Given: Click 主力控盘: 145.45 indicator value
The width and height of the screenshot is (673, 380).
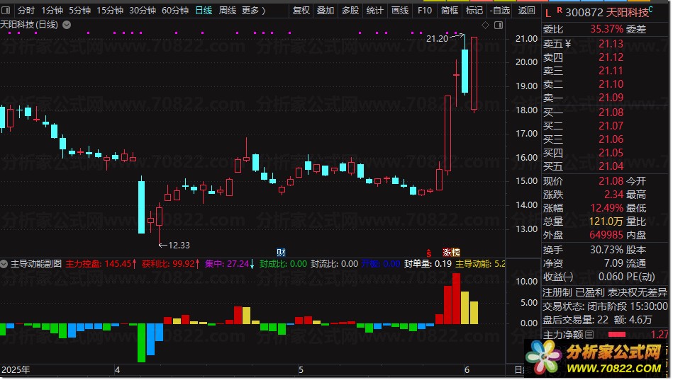Looking at the screenshot, I should 101,263.
